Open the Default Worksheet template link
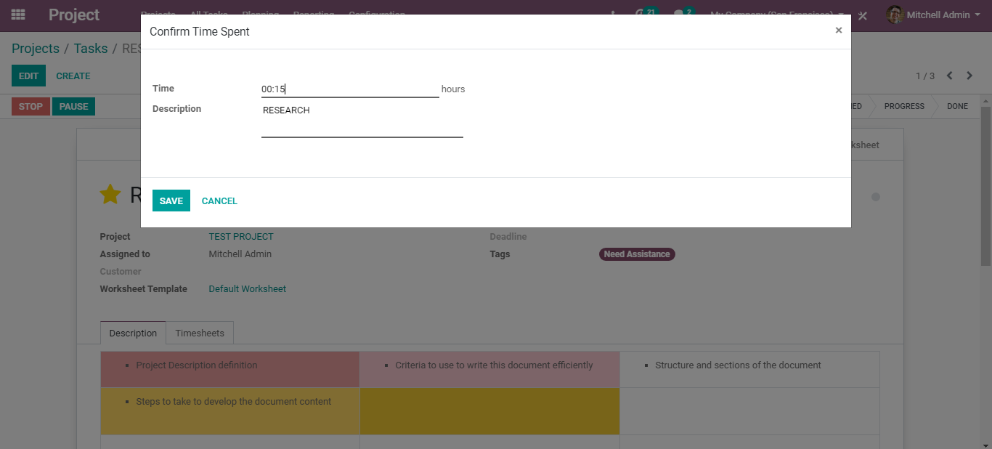 (x=248, y=289)
